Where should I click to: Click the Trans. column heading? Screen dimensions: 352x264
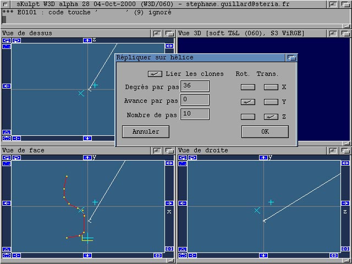click(268, 74)
